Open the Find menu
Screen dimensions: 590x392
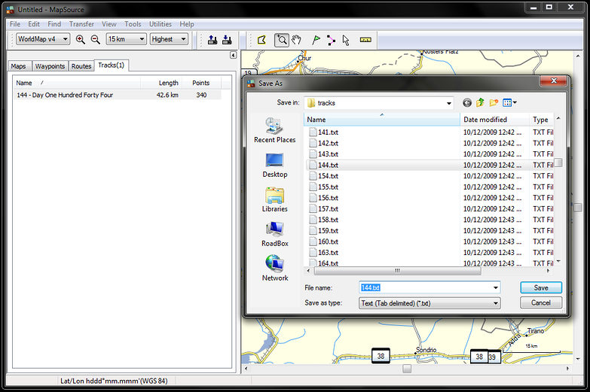coord(54,24)
